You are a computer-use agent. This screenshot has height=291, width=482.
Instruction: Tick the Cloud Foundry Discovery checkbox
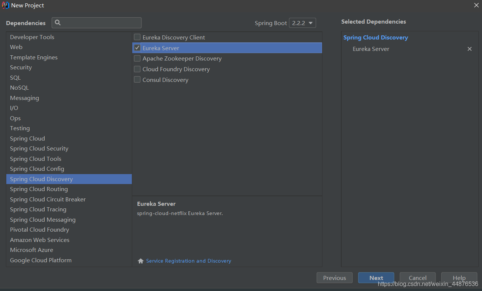tap(137, 69)
